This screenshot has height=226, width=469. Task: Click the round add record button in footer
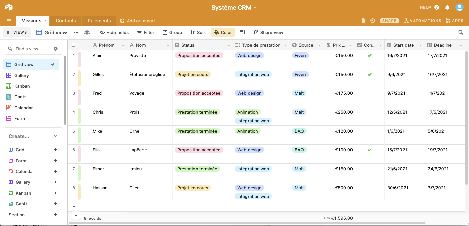76,215
